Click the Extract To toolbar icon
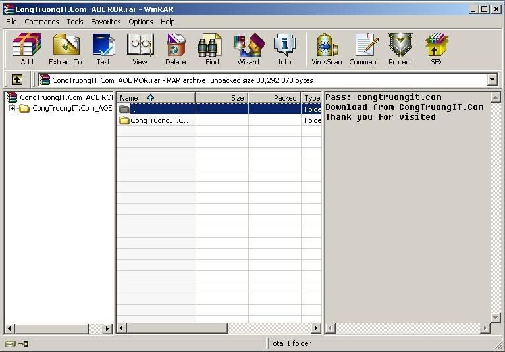Screen dimensions: 505x352 [x=65, y=49]
